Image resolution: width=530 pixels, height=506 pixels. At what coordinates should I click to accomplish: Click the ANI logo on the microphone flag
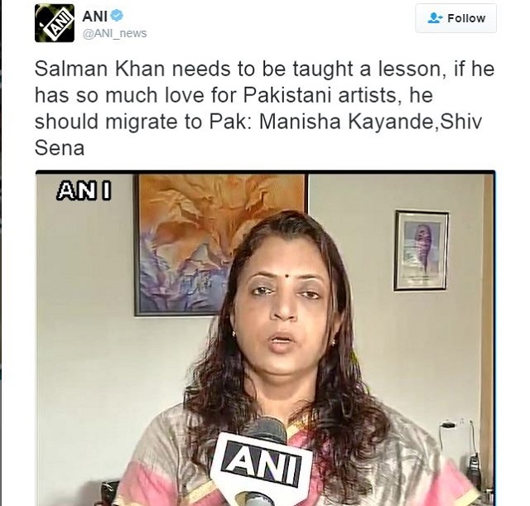(x=261, y=462)
